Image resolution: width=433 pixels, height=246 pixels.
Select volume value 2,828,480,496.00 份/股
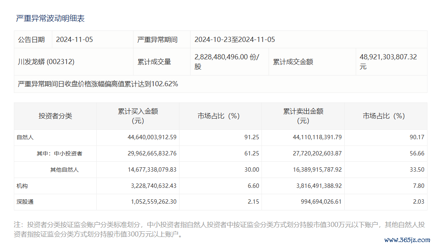(227, 62)
